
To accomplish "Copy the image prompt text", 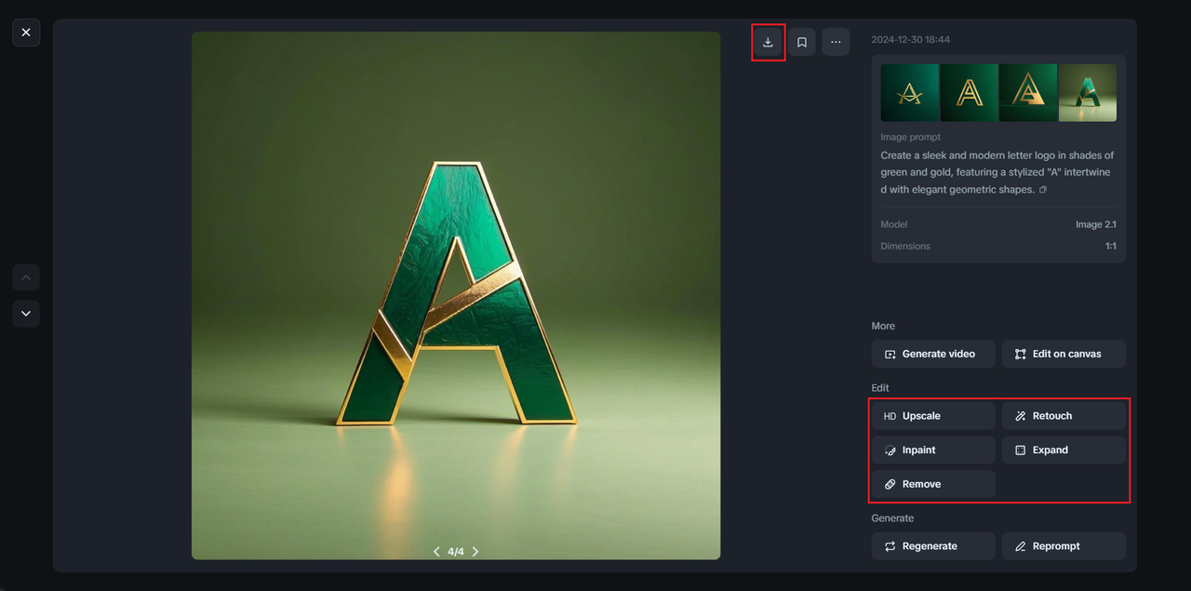I will pos(1043,190).
